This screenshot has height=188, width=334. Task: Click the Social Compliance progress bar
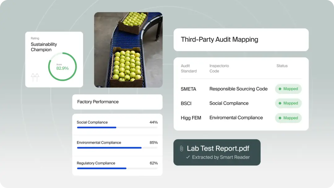(x=117, y=127)
